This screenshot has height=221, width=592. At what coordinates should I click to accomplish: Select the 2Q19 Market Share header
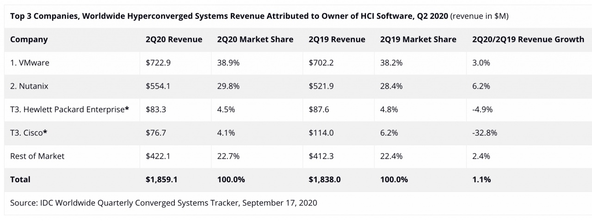coord(418,40)
